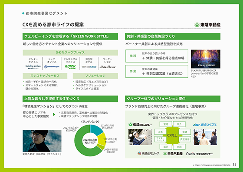
Task: Click the 2027年3月期〜 label
Action: coord(71,129)
